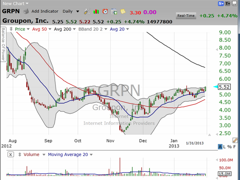Image resolution: width=240 pixels, height=180 pixels.
Task: Select the L log scale toggle
Action: pyautogui.click(x=224, y=147)
